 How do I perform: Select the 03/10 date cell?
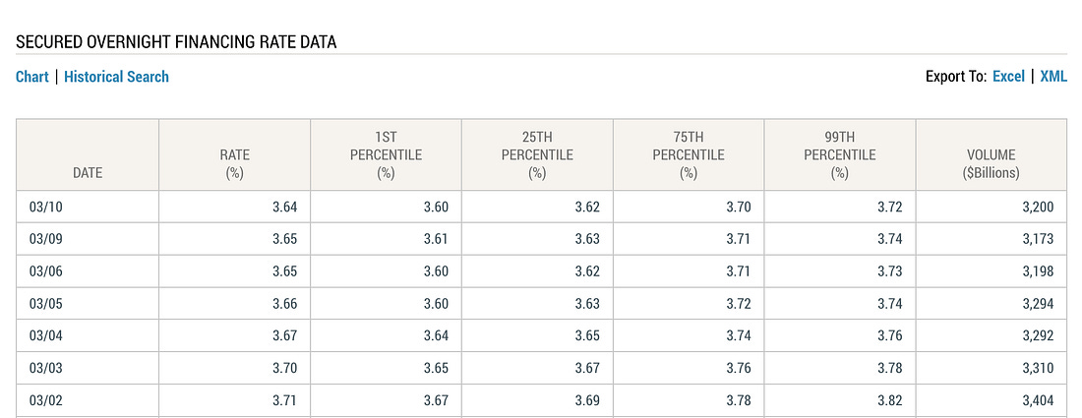(88, 207)
